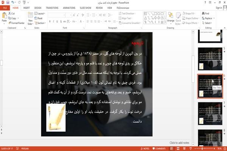Open the font size combo box
This screenshot has width=227, height=151.
tap(68, 15)
